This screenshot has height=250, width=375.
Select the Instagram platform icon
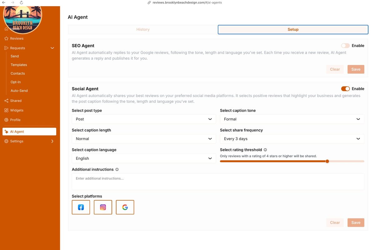(x=103, y=207)
